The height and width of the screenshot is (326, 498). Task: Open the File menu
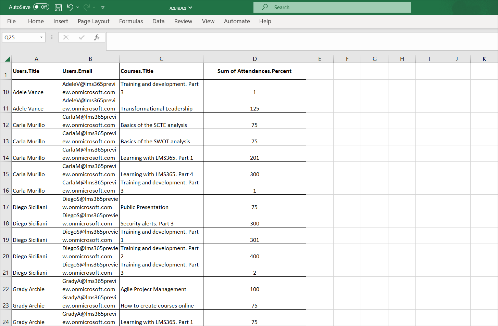tap(11, 21)
